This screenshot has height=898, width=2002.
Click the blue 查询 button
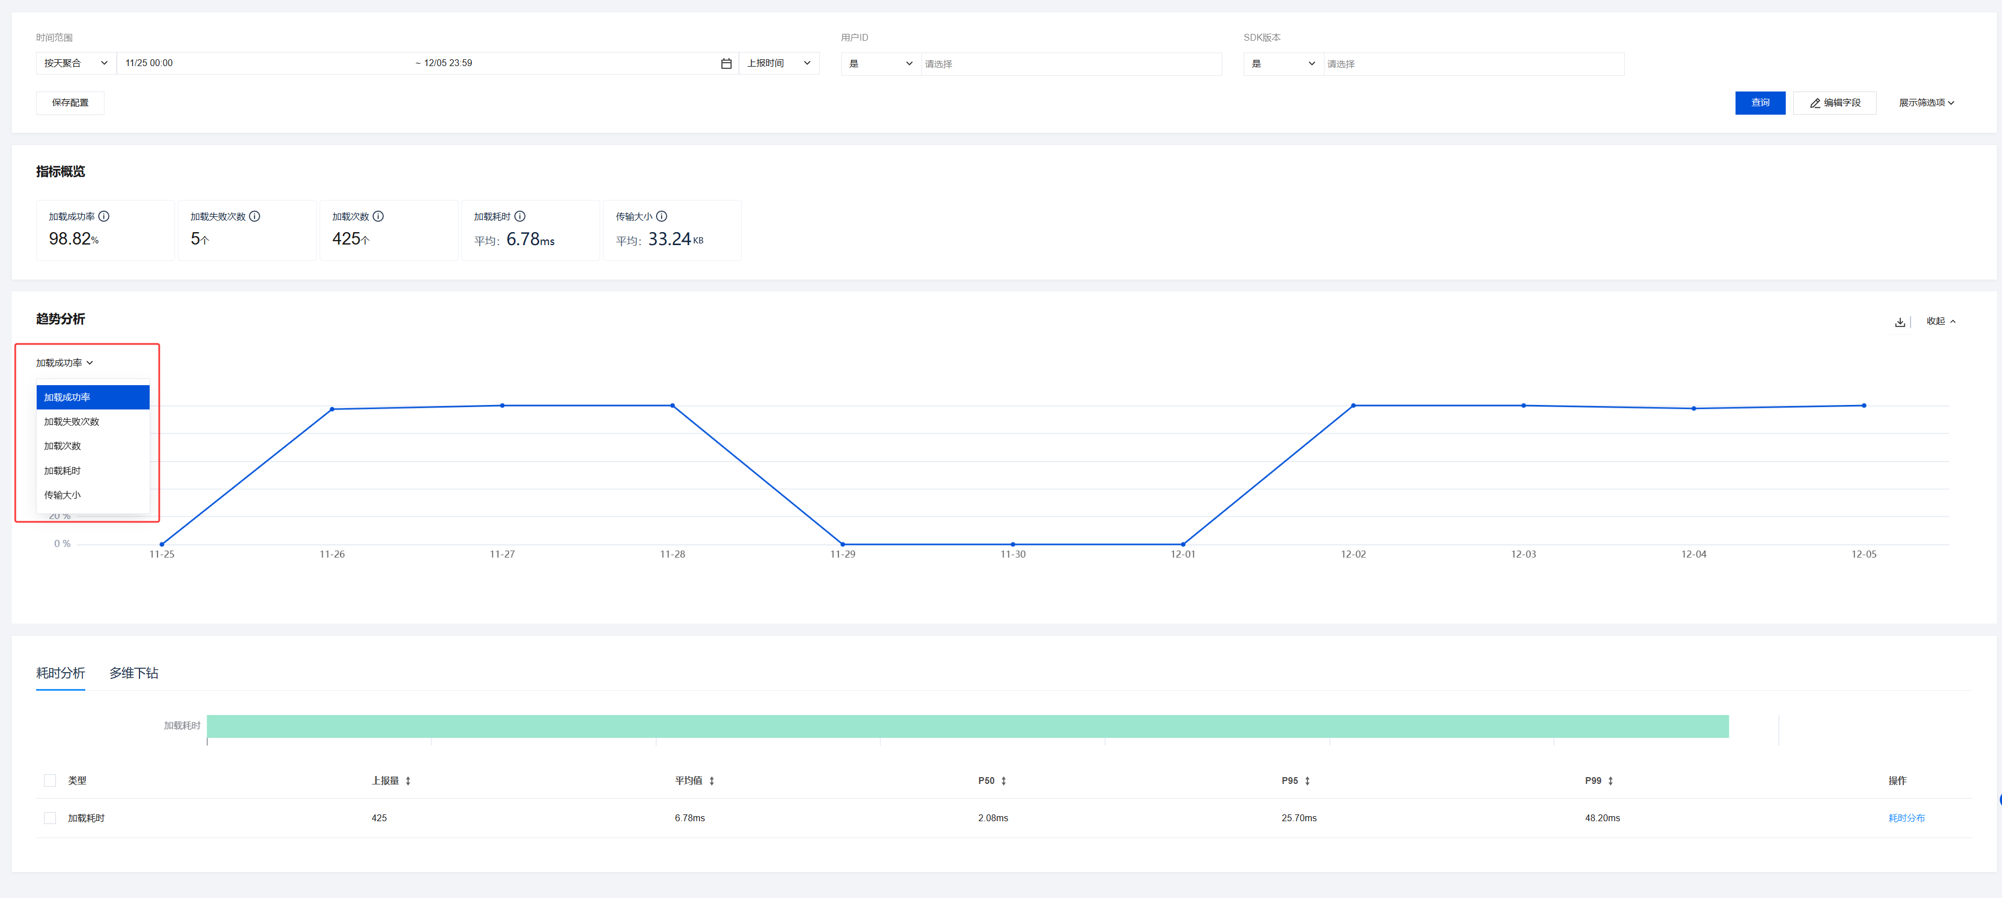[1760, 103]
